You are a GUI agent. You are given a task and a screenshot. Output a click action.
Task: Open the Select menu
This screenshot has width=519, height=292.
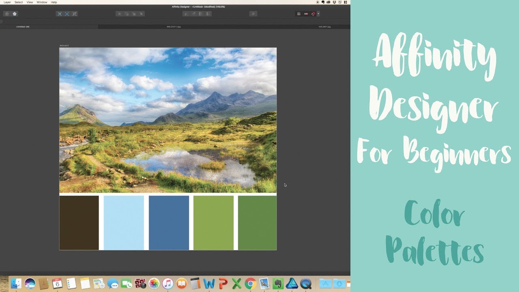(19, 2)
